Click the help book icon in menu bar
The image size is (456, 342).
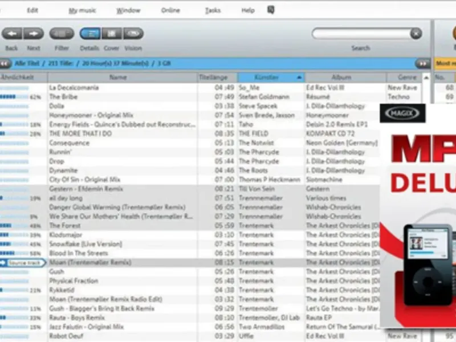271,10
